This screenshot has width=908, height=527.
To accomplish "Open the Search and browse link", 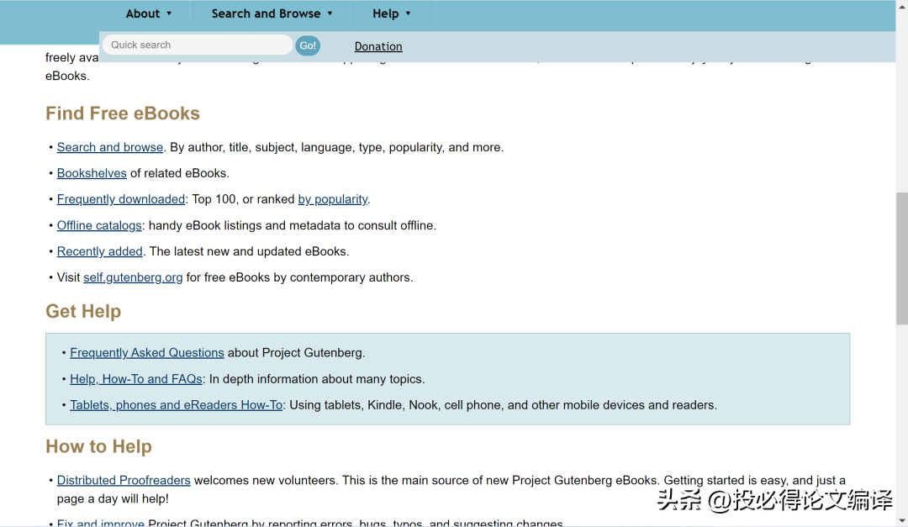I will point(110,147).
